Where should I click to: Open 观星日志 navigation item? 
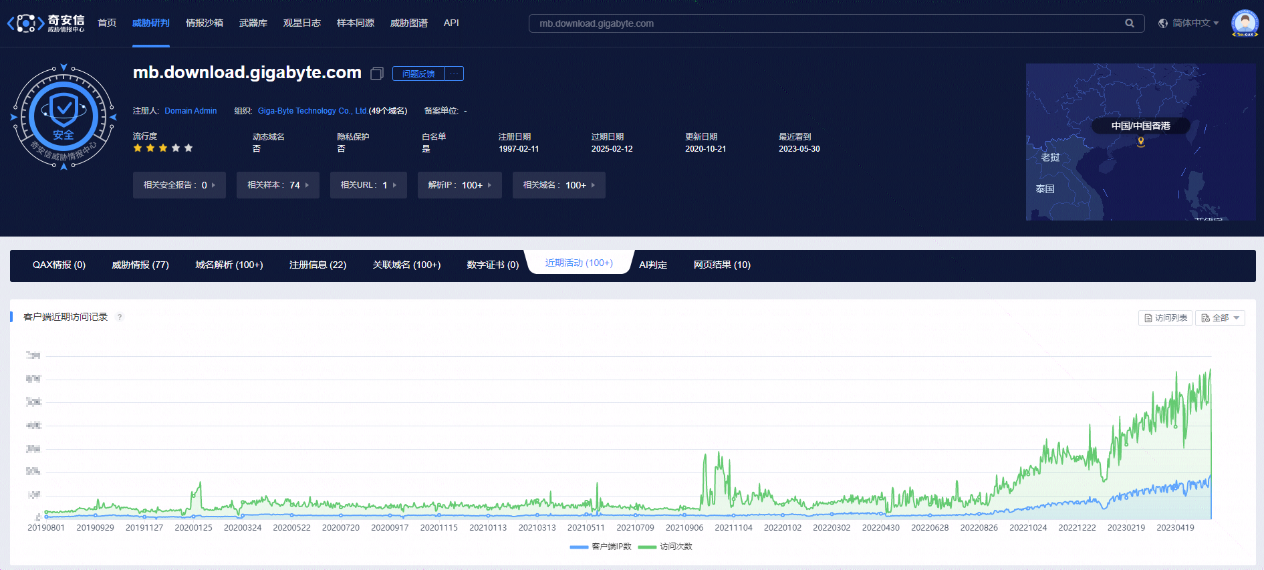302,23
